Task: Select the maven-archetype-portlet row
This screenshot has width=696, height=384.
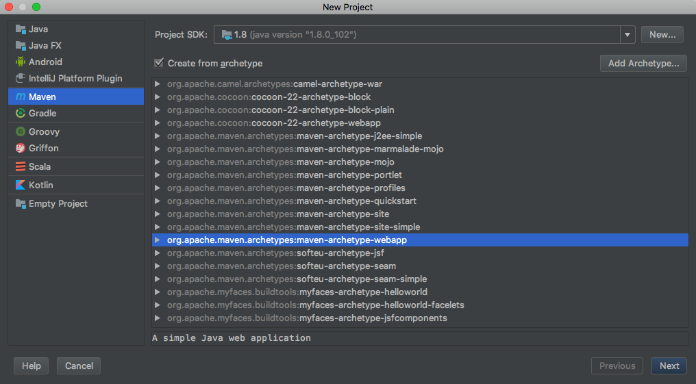Action: [420, 175]
